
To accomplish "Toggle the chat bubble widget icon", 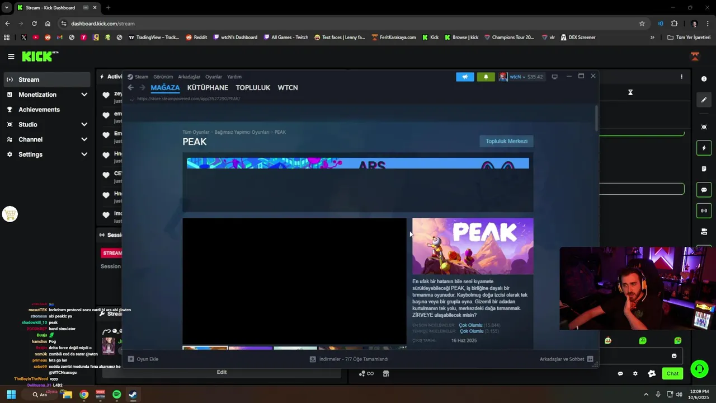I will (x=704, y=190).
